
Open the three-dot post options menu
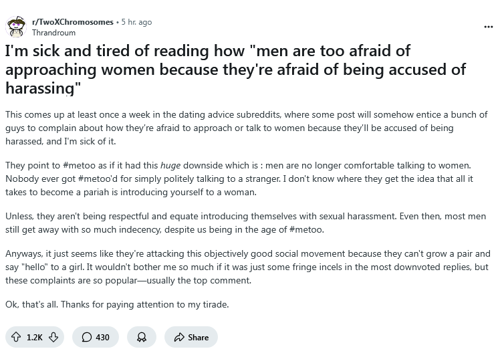(488, 27)
